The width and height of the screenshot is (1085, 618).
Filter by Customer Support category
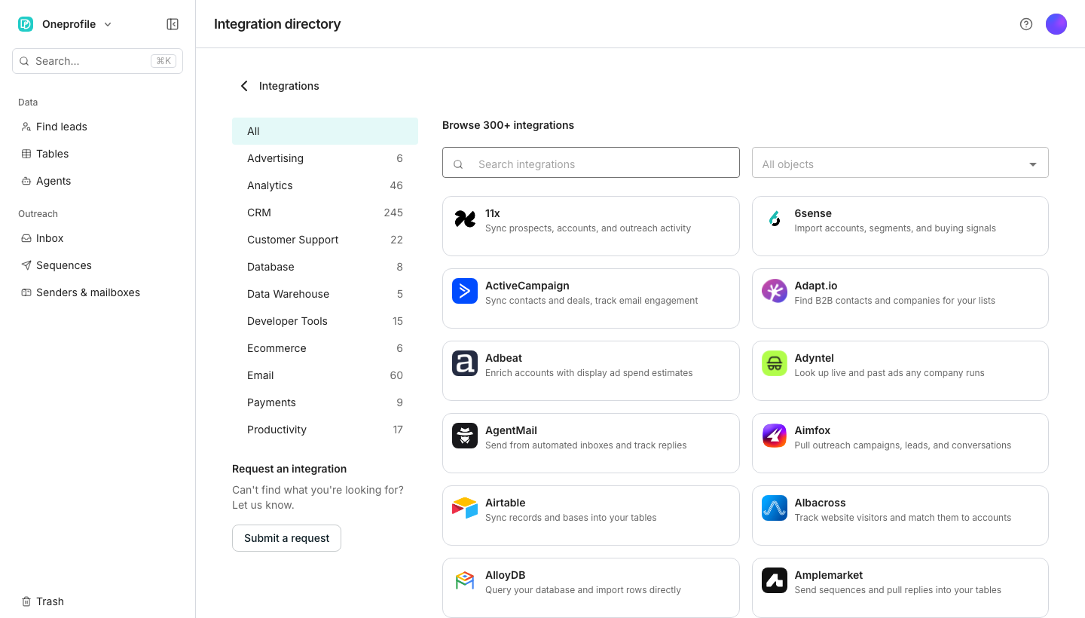pos(325,240)
